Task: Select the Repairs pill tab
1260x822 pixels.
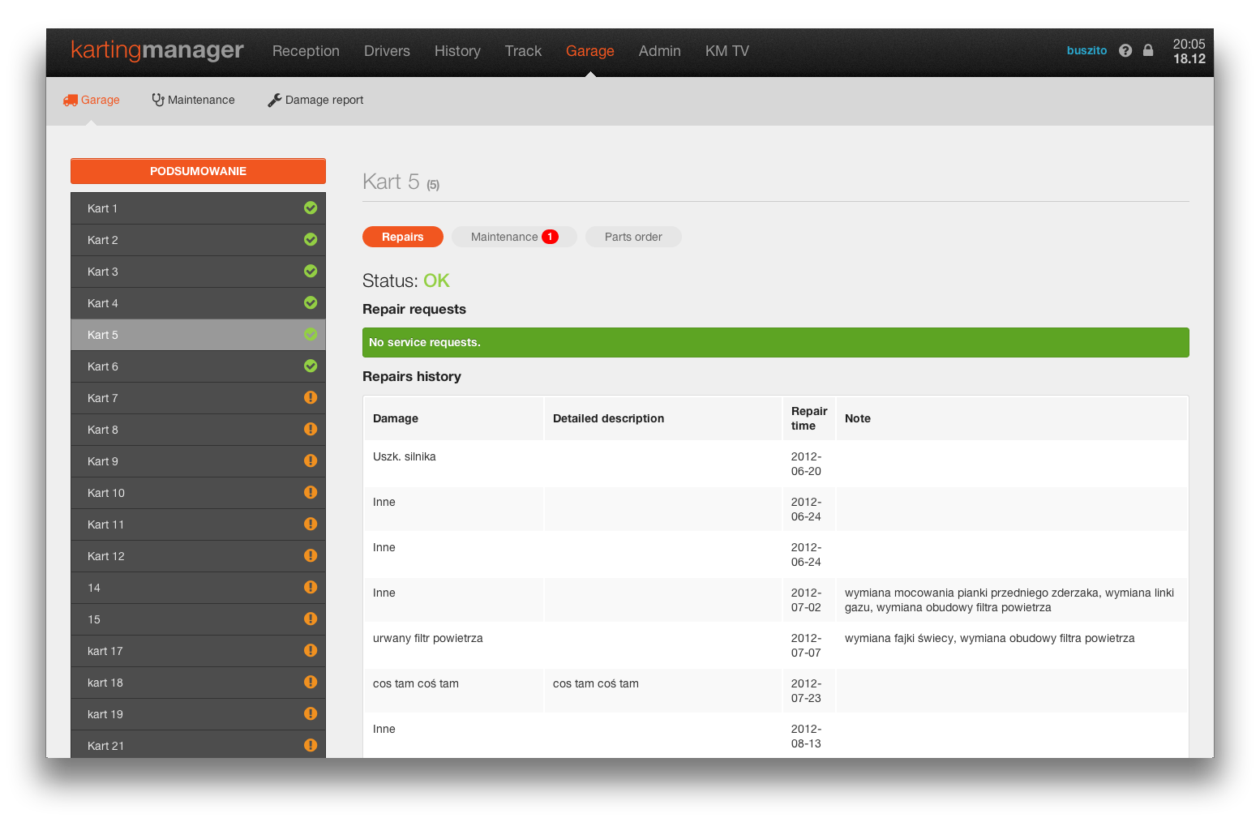Action: click(x=403, y=237)
